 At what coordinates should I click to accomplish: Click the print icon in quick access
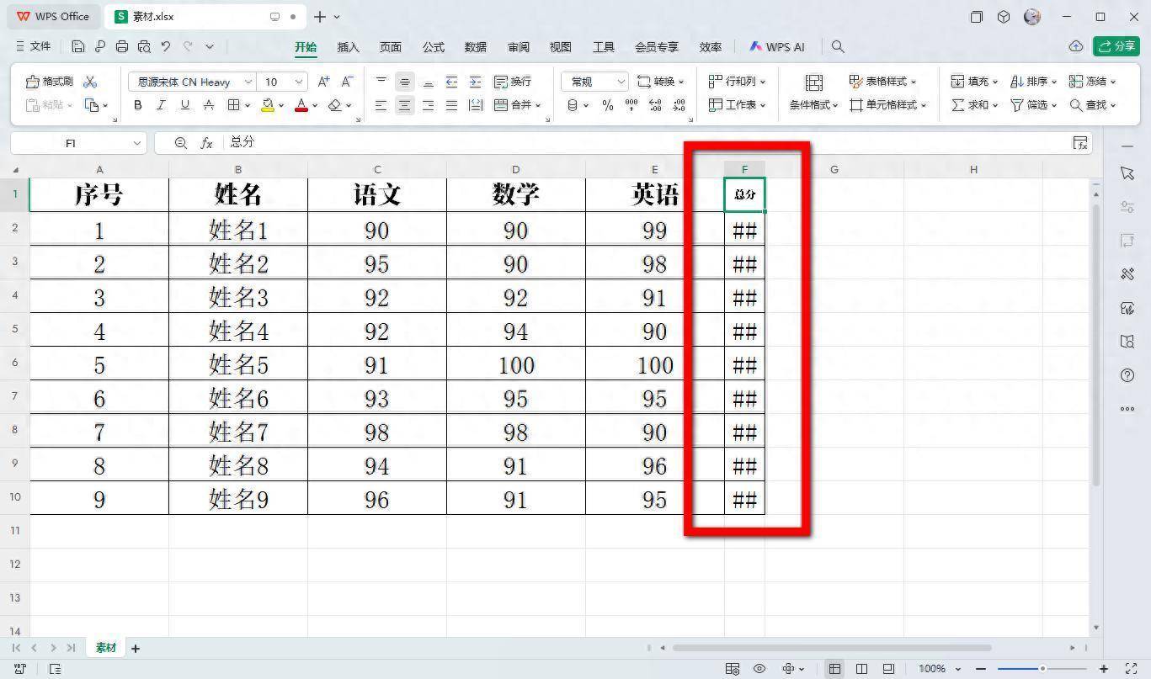click(122, 47)
